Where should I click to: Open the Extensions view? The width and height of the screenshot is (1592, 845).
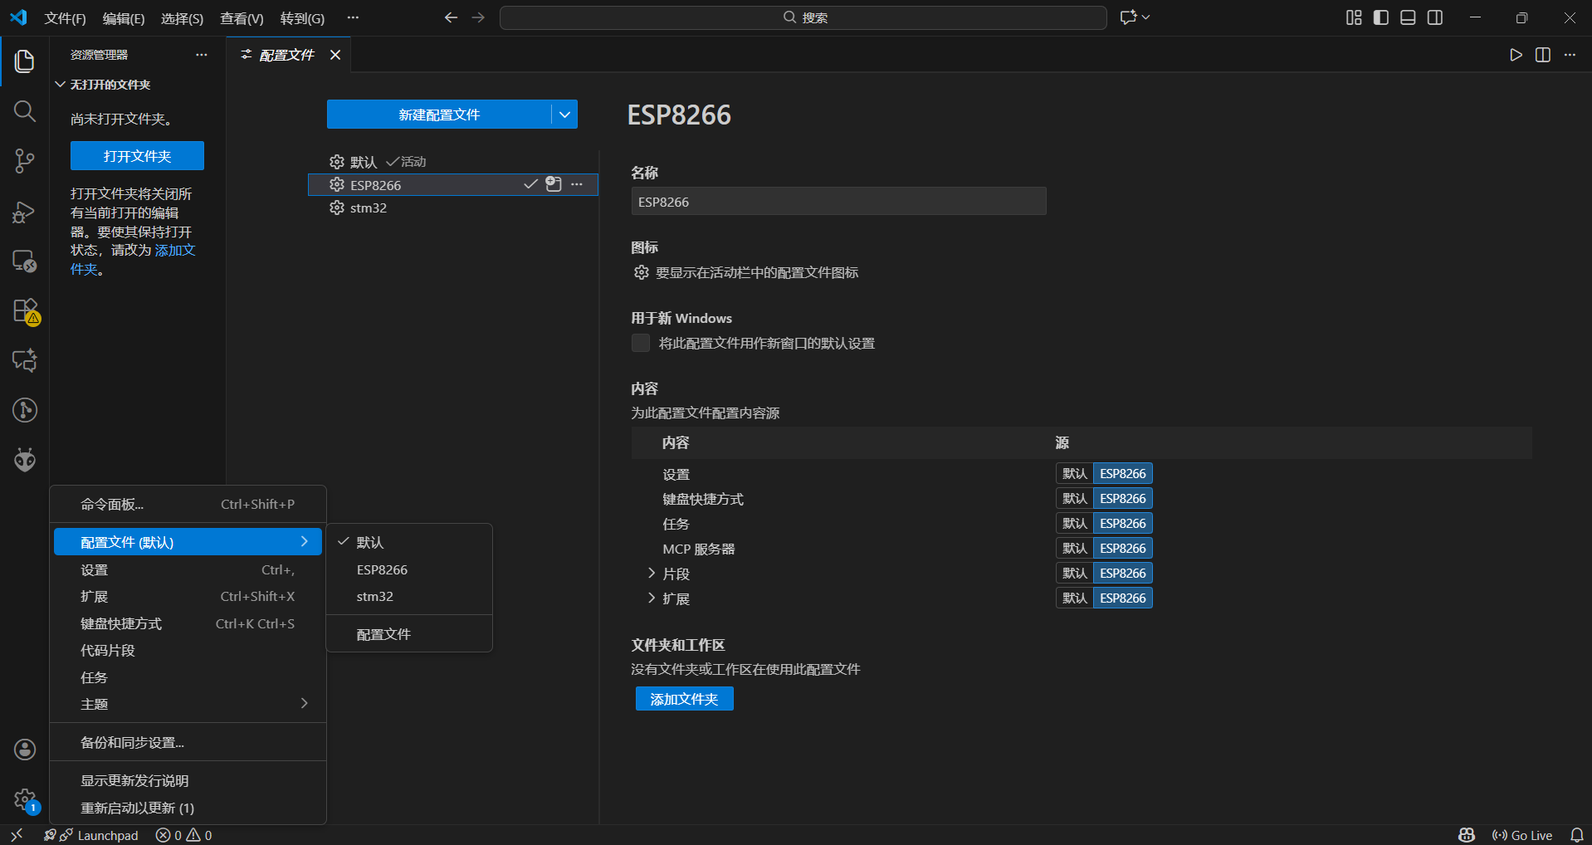24,311
